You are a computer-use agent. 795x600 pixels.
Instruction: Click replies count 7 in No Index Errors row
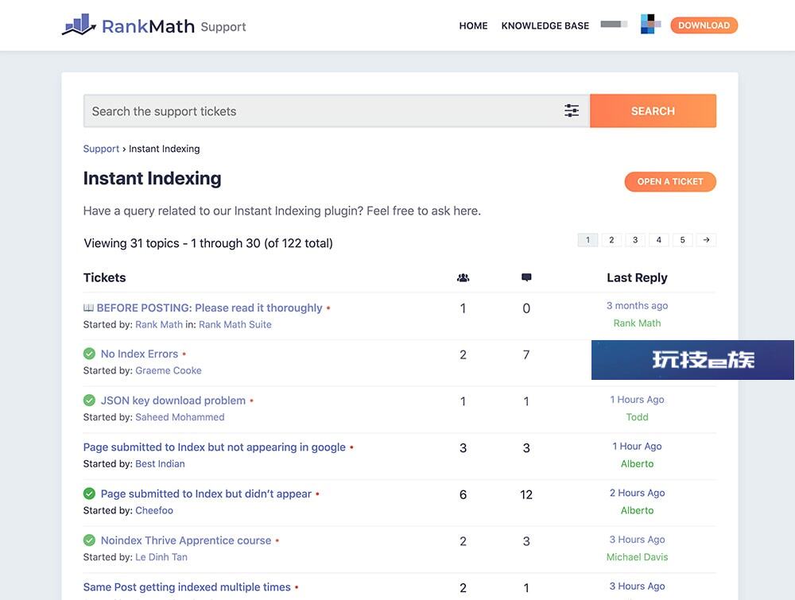[x=526, y=354]
